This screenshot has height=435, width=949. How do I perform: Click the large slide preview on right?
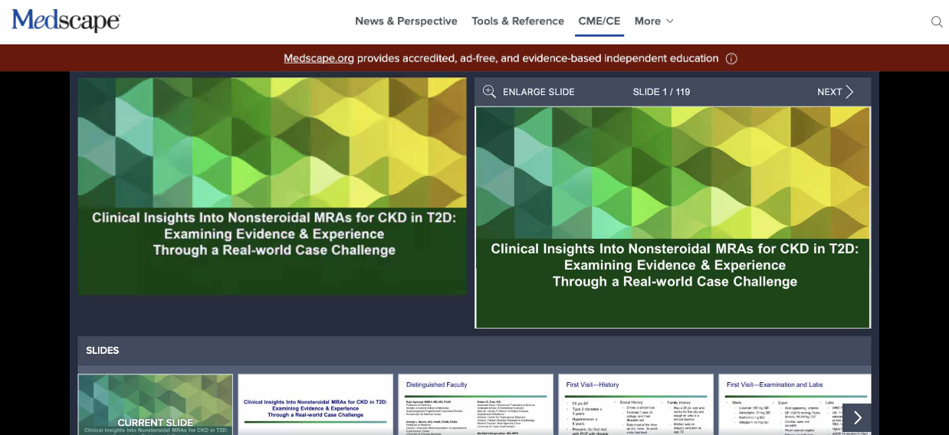673,217
